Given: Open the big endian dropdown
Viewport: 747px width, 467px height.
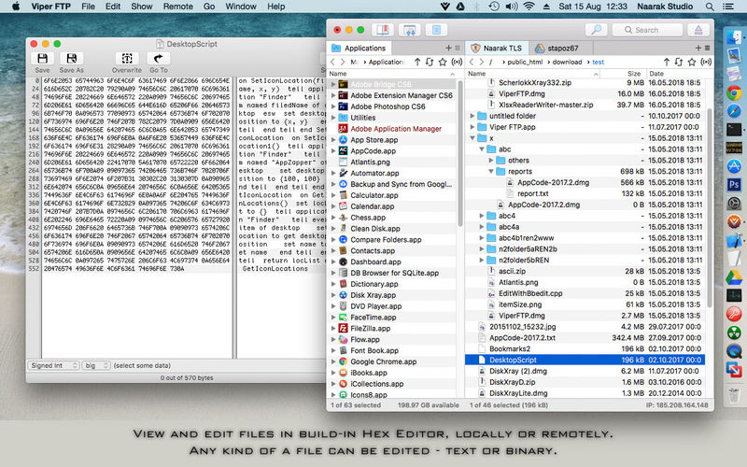Looking at the screenshot, I should (96, 364).
